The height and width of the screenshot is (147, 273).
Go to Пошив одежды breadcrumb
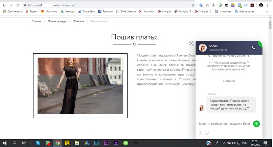point(57,21)
